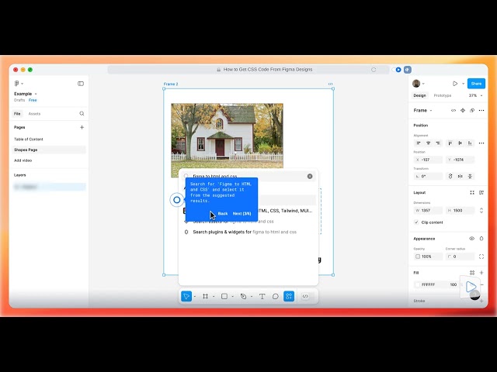Click the rotation angle field

click(428, 176)
